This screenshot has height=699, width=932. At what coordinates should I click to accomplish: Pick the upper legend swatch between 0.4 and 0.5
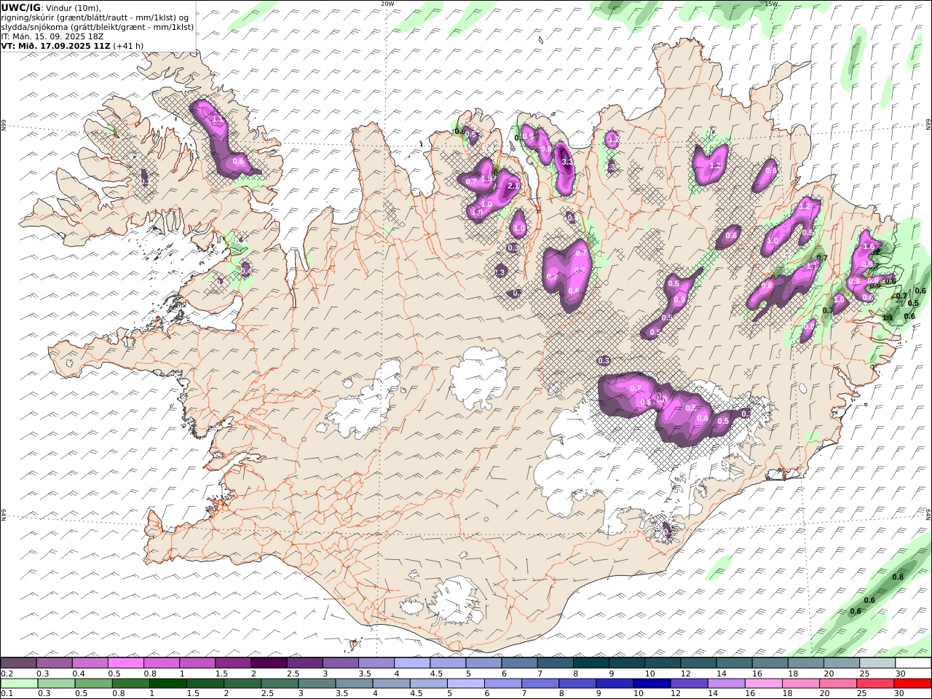[x=90, y=663]
